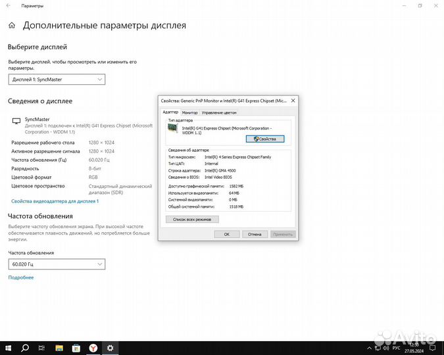Click the adapter card icon in dialog
444x355 pixels.
tap(172, 128)
